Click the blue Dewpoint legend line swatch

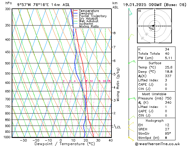coord(76,13)
